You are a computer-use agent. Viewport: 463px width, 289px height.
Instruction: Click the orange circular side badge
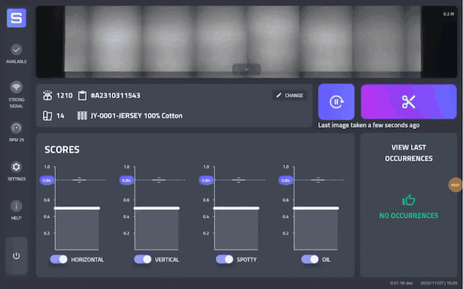point(456,185)
